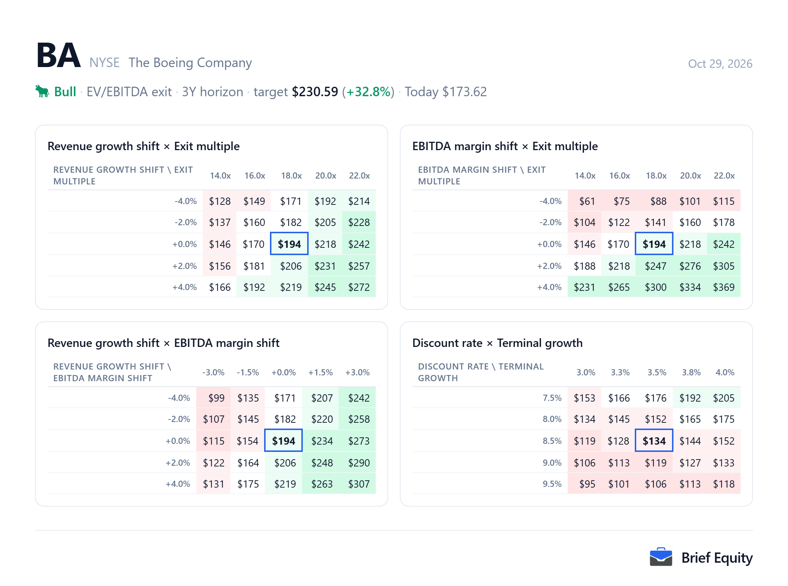Click the +32.8% upside figure
This screenshot has width=788, height=586.
pyautogui.click(x=368, y=91)
